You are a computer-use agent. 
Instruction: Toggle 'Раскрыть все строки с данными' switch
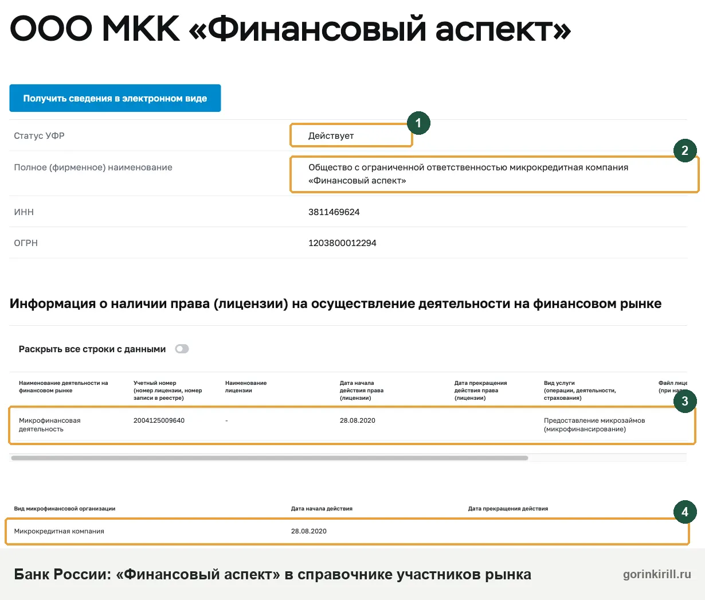182,349
